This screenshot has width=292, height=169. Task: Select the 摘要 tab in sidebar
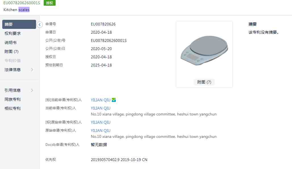[19, 24]
